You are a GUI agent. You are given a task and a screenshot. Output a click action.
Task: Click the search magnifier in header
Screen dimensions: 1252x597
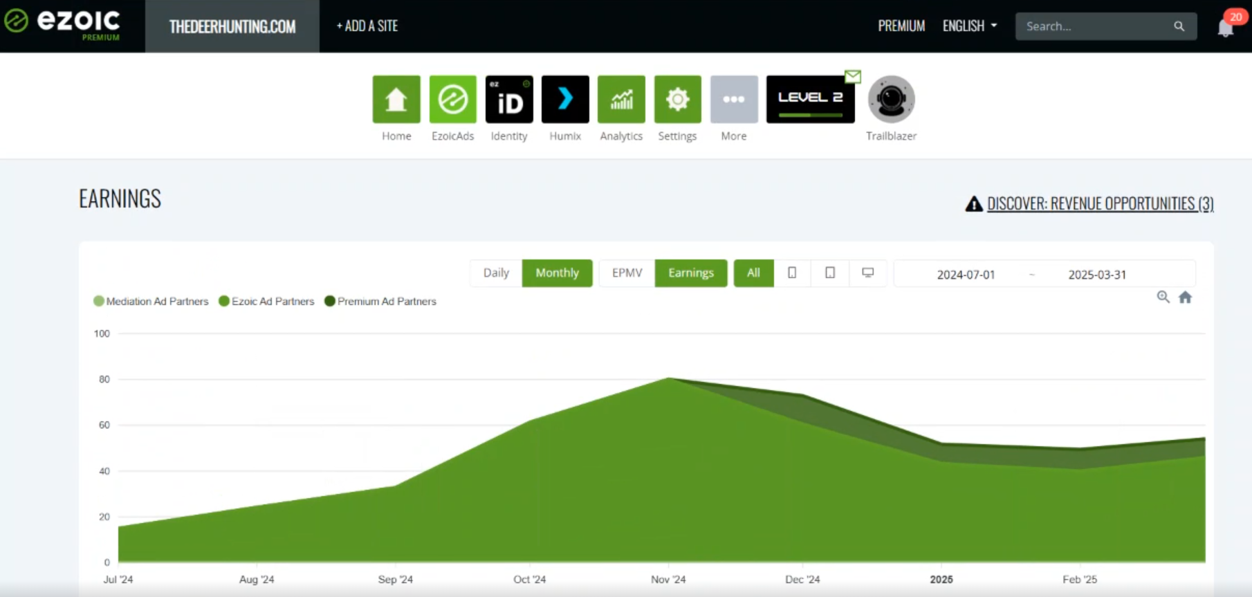coord(1179,26)
